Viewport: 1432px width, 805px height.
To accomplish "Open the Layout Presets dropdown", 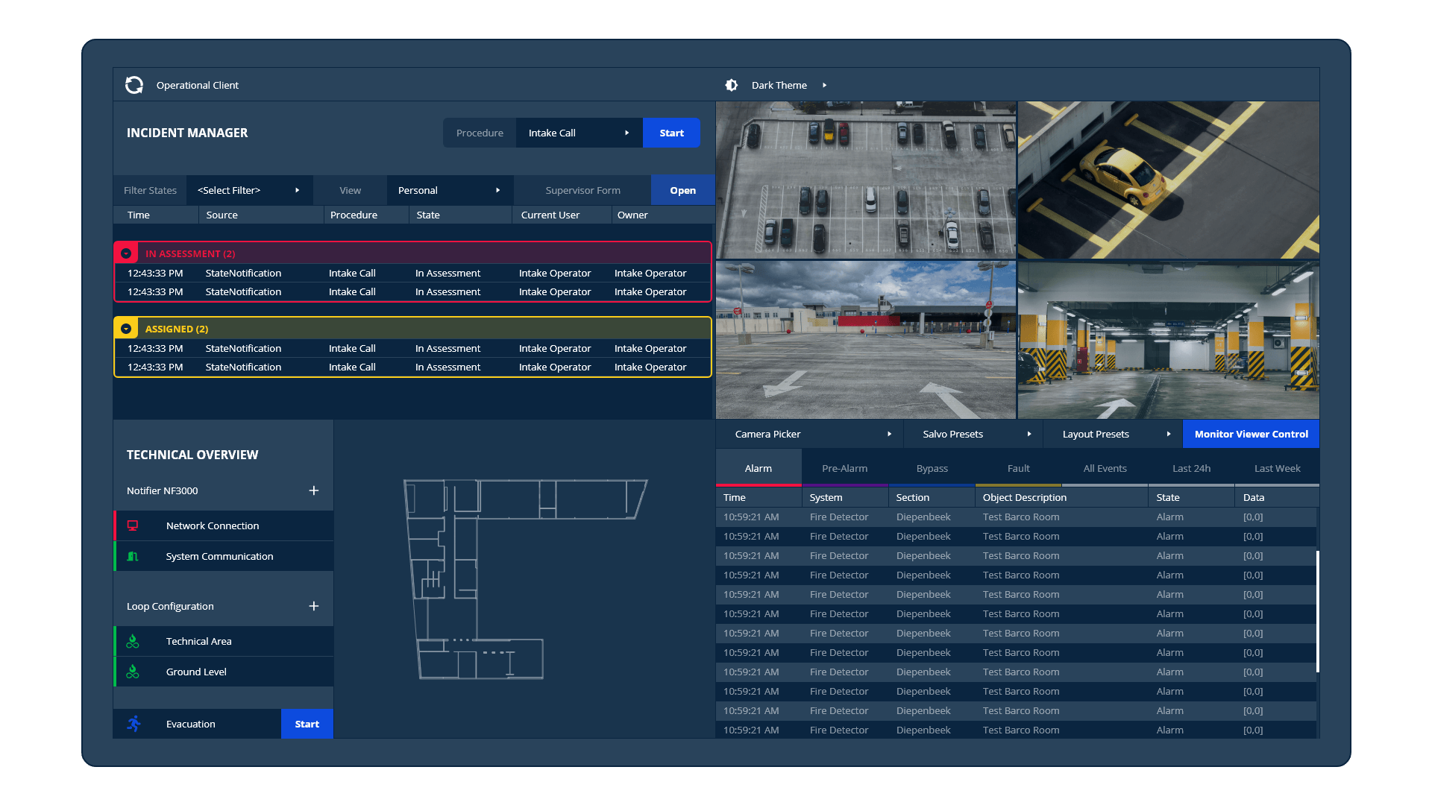I will pyautogui.click(x=1113, y=434).
